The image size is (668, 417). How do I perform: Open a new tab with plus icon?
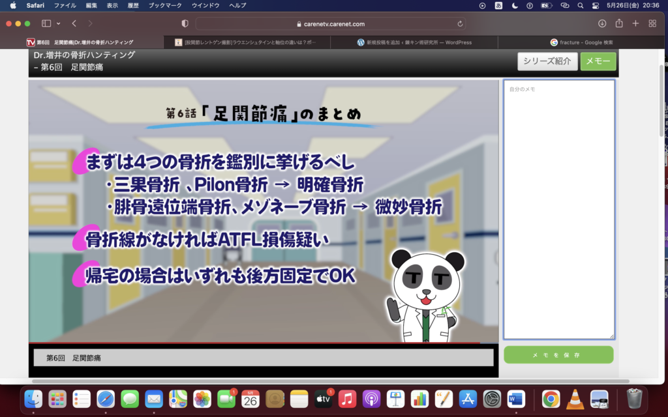[x=635, y=23]
